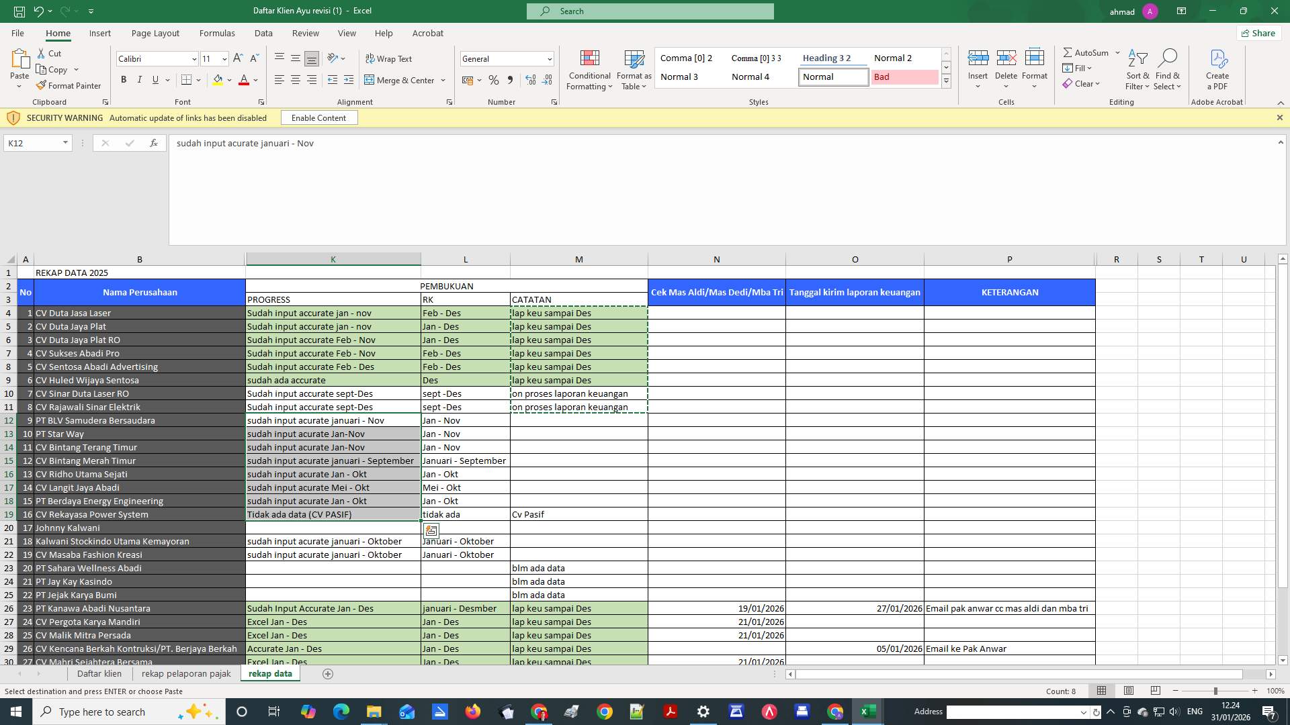This screenshot has height=725, width=1290.
Task: Apply Wrap Text to selection
Action: (x=390, y=58)
